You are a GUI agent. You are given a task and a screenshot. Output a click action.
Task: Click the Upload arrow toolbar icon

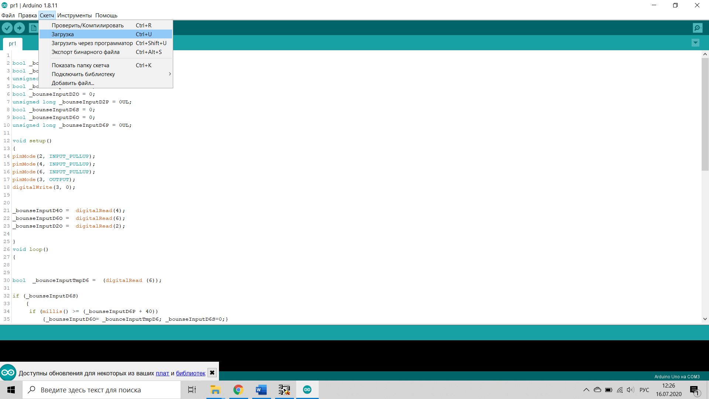19,28
